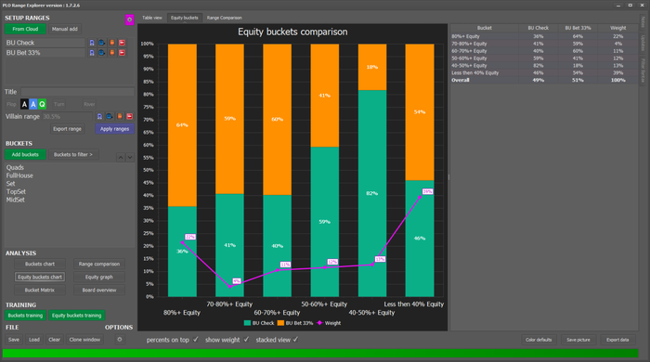Click the Clear button
Screen dimensions: 650x362
[x=54, y=340]
